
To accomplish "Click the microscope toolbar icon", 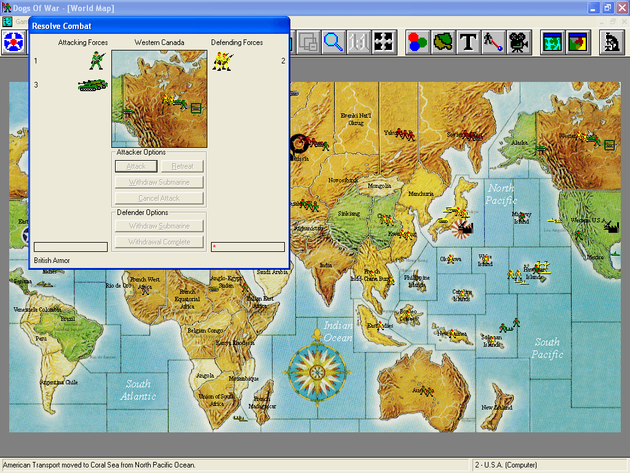I will (x=612, y=42).
